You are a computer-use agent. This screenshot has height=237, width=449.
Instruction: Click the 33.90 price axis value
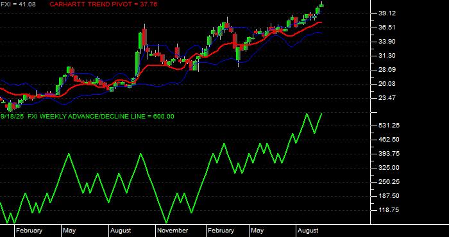387,42
